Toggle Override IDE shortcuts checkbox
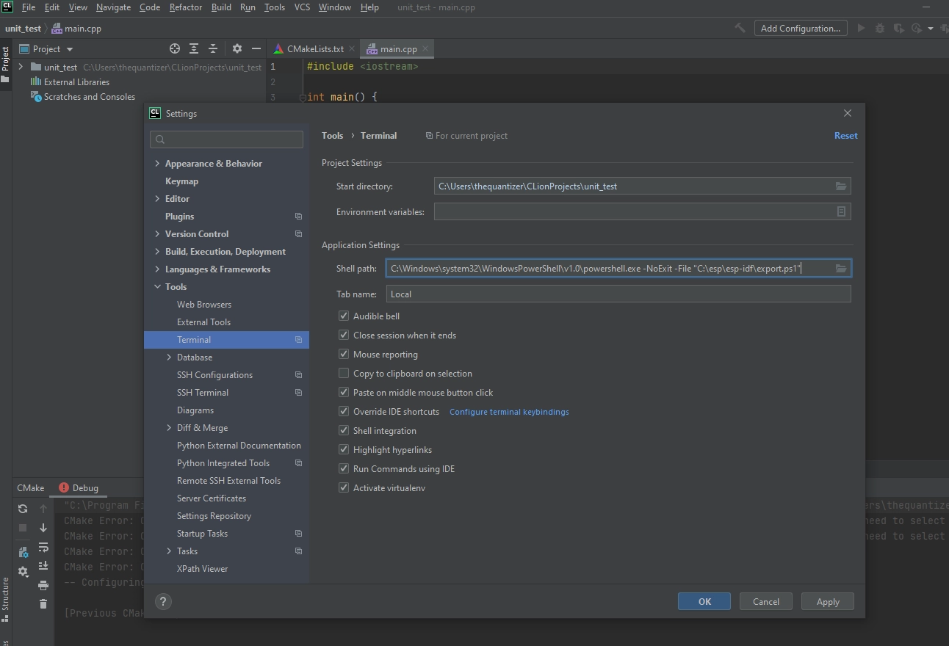949x646 pixels. (344, 411)
